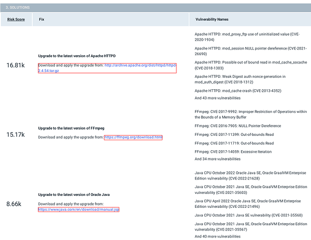Viewport: 311px width, 240px height.
Task: Click 'And 34 more vulnerabilities' text
Action: tap(218, 159)
